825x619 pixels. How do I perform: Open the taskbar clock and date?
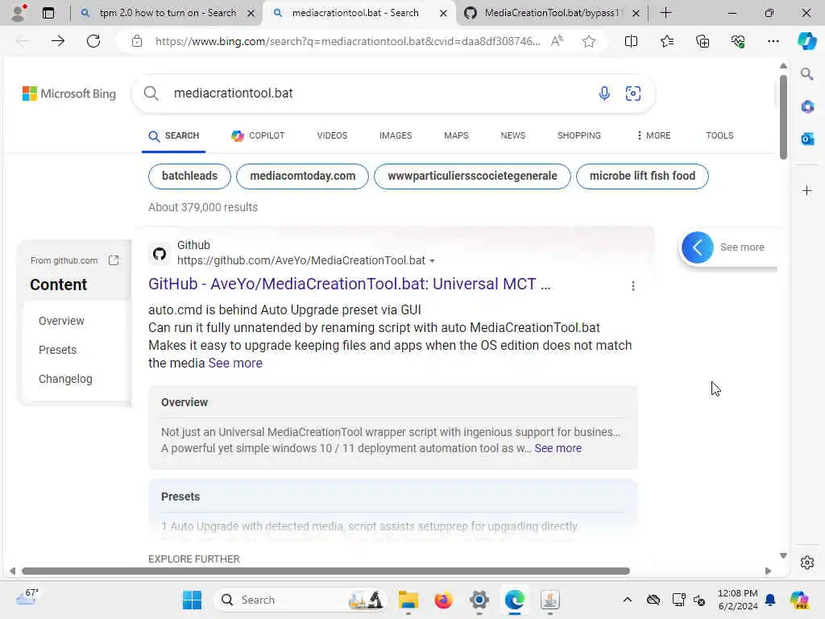point(738,600)
